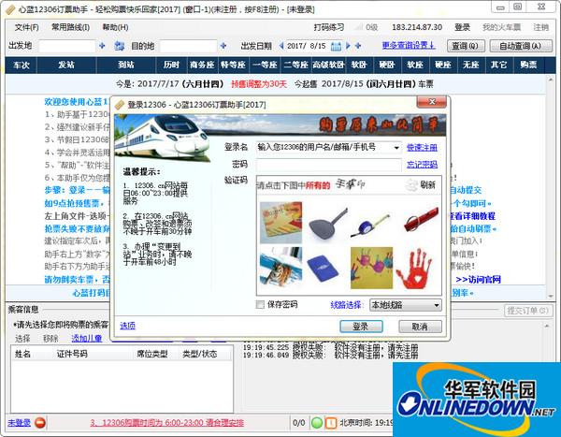Click the plus icon beside 目的地 field
Image resolution: width=561 pixels, height=437 pixels.
[223, 46]
